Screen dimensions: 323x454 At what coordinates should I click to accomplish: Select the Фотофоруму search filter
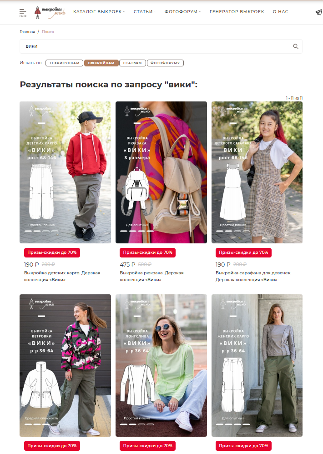(x=165, y=63)
